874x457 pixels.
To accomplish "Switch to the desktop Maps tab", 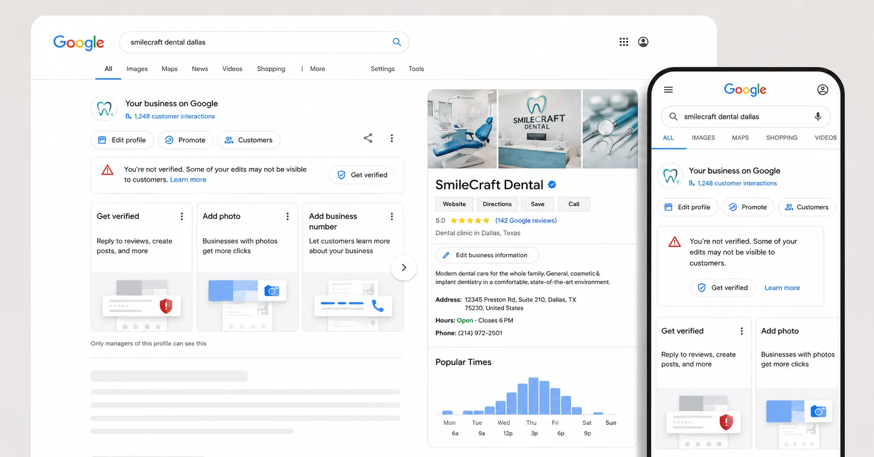I will tap(169, 69).
